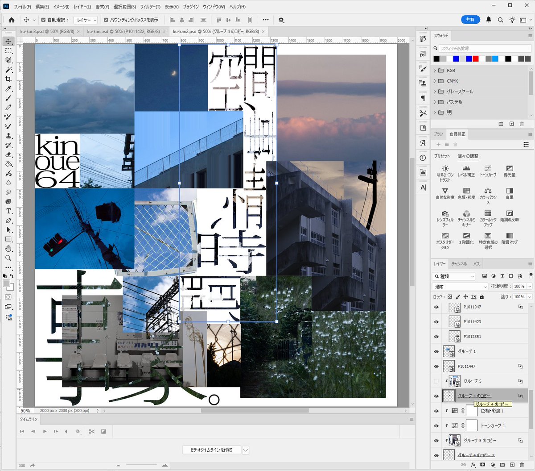Create new layer via Layers footer plus icon
This screenshot has height=471, width=535.
tap(512, 465)
